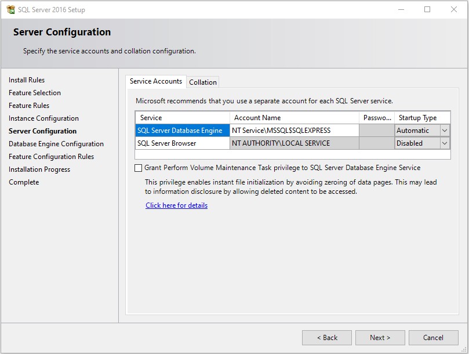Open Startup Type dropdown for Database Engine
Screen dimensions: 469x354
[x=445, y=131]
